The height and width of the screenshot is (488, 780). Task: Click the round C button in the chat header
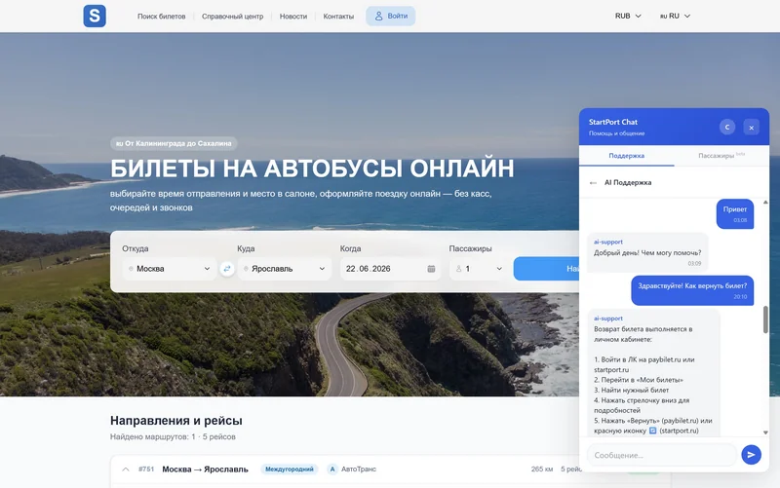726,128
